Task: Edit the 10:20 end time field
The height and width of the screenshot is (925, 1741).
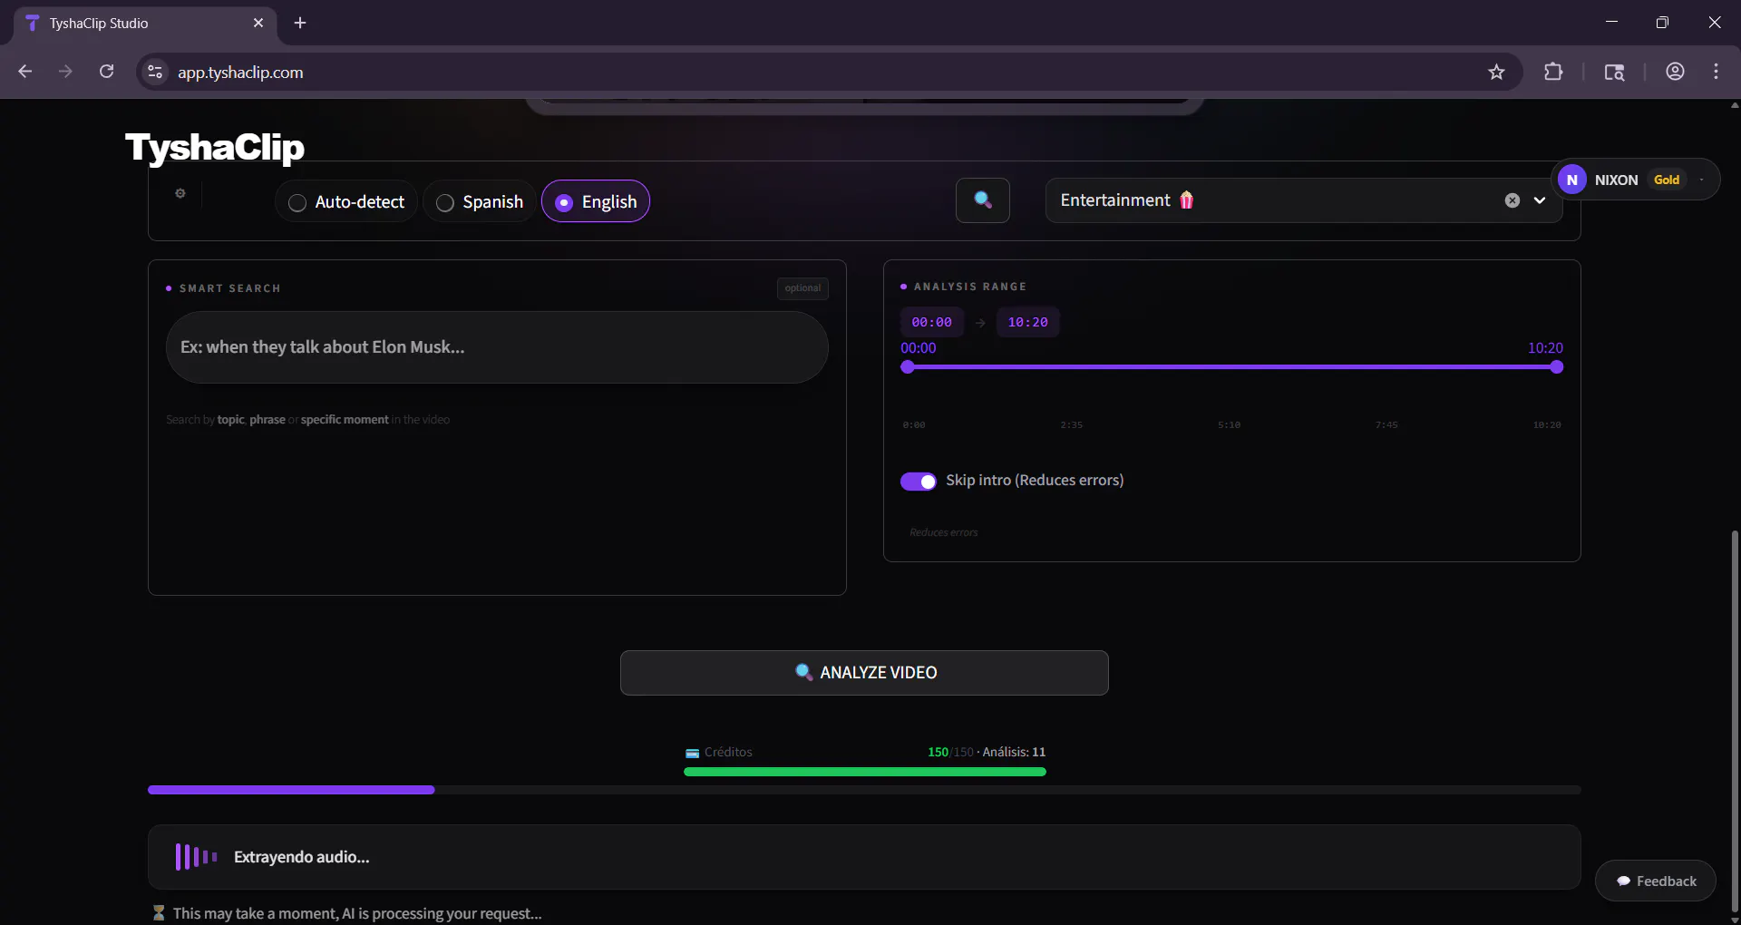Action: coord(1028,322)
